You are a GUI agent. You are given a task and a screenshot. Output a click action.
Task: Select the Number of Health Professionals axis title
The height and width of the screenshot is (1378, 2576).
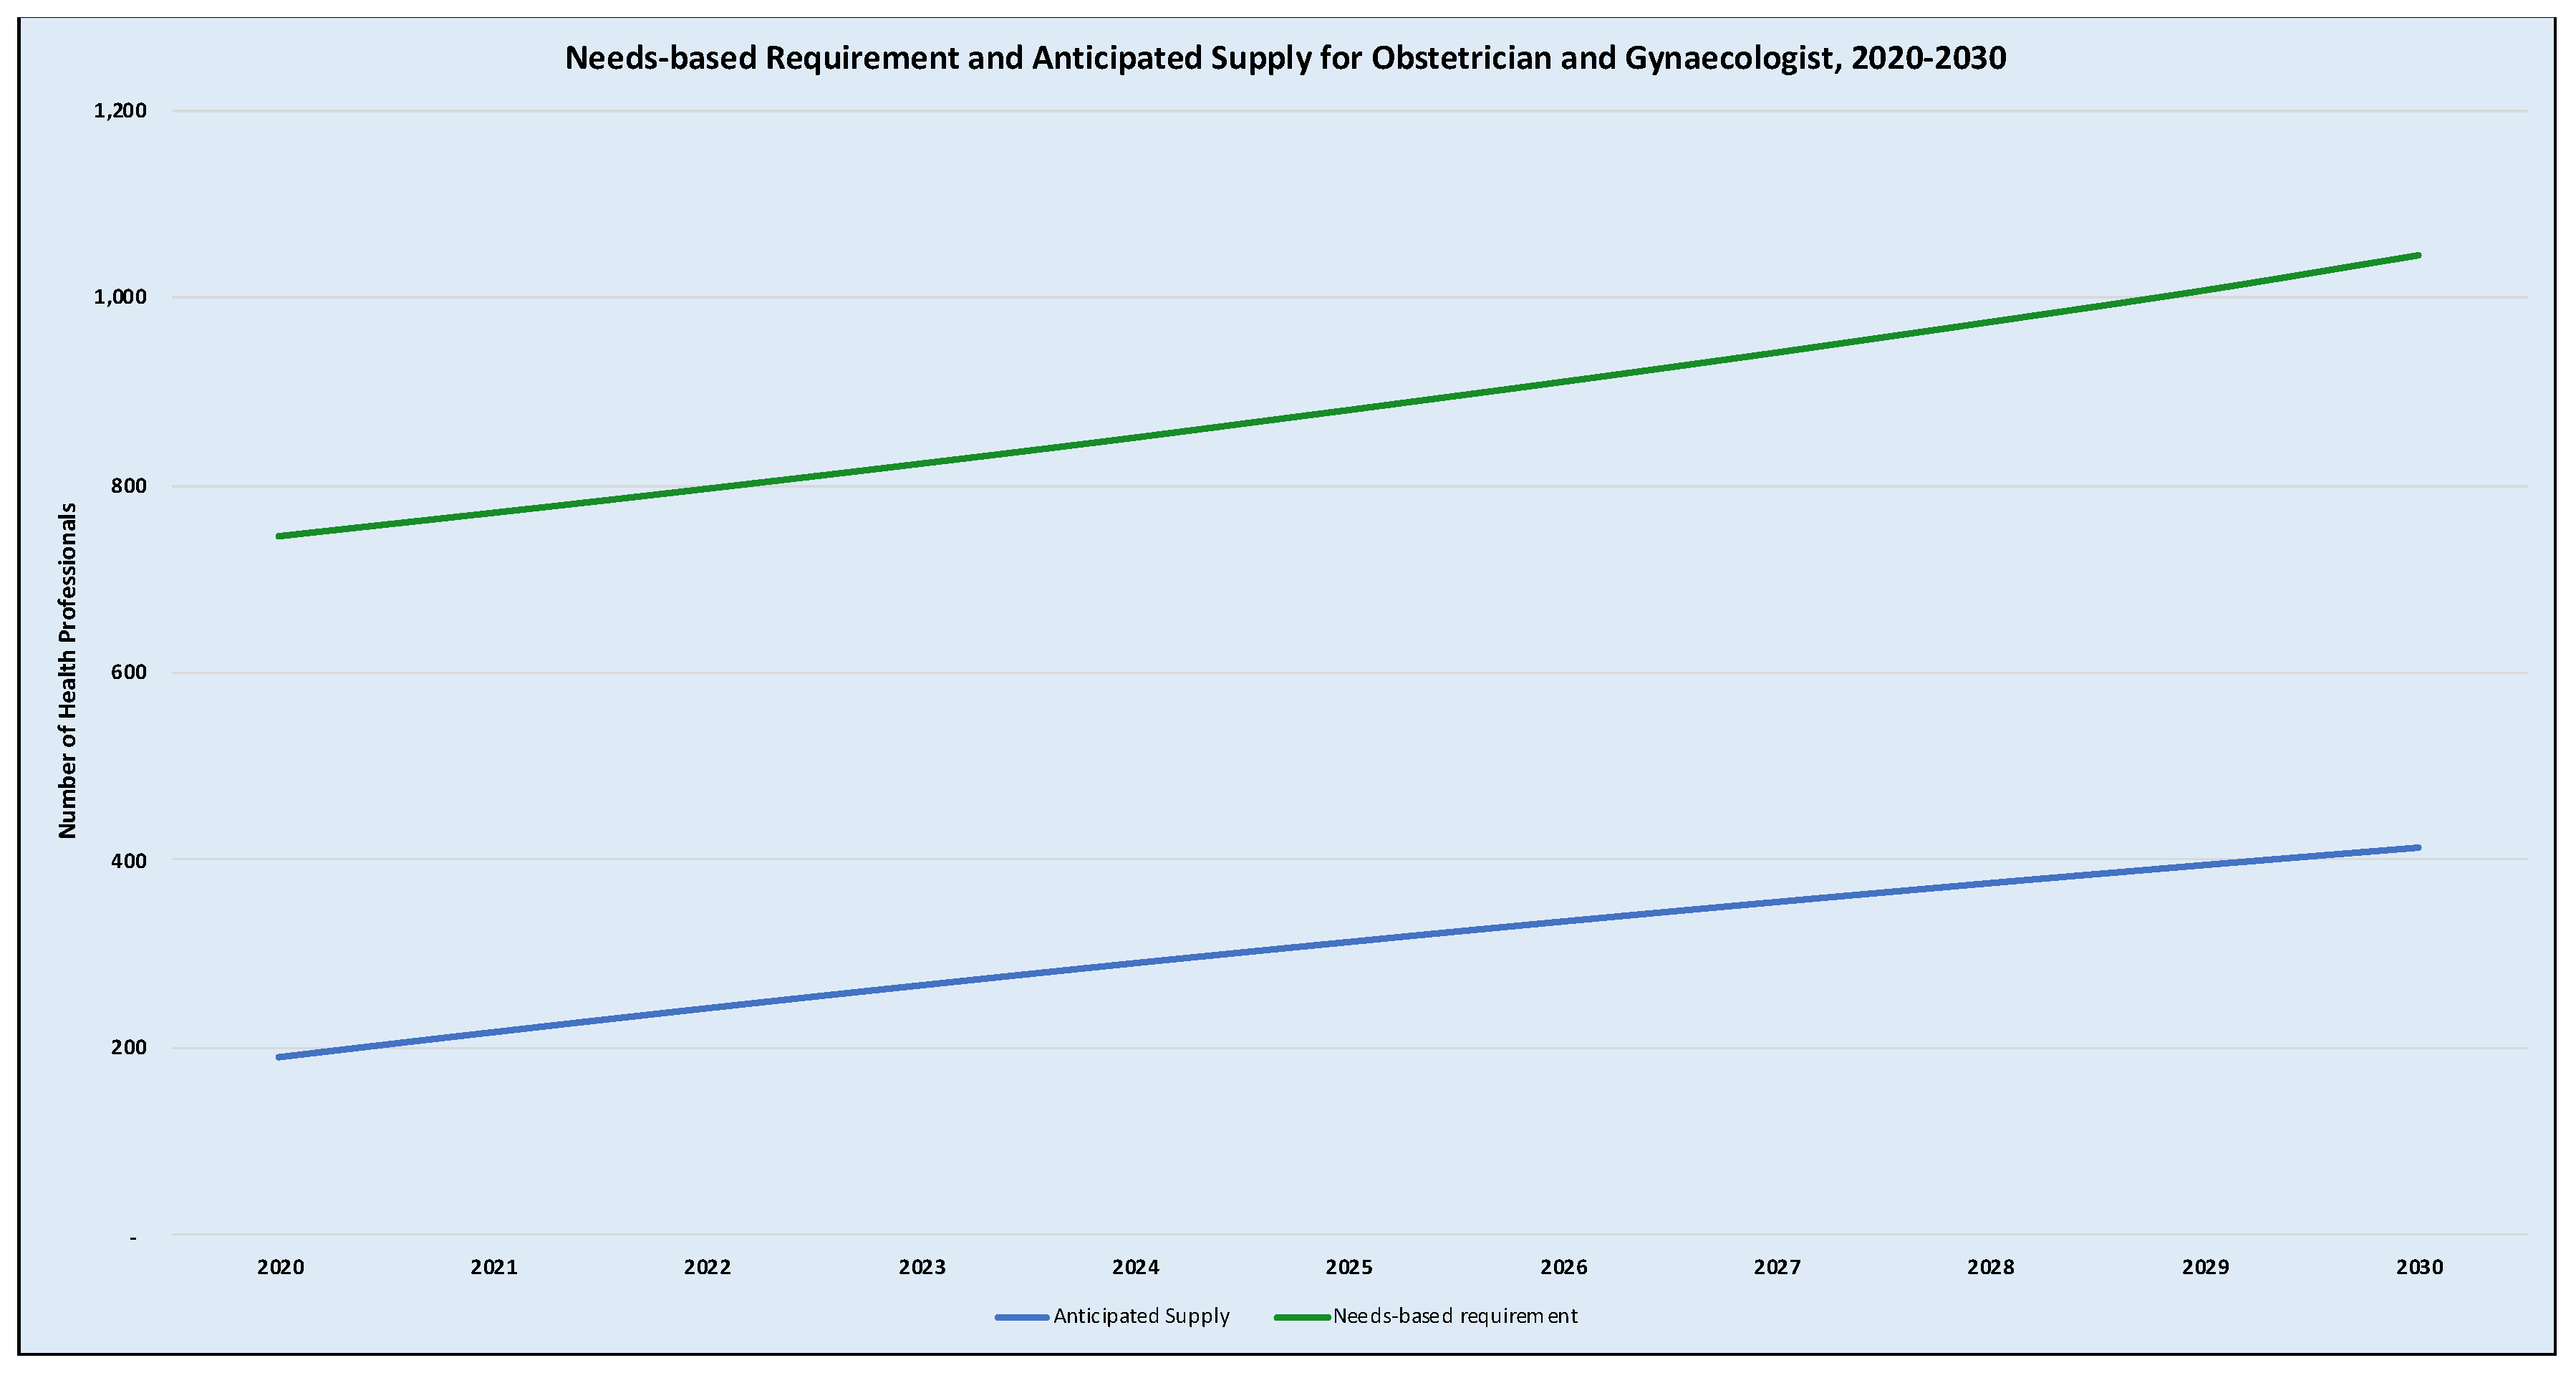pyautogui.click(x=67, y=671)
